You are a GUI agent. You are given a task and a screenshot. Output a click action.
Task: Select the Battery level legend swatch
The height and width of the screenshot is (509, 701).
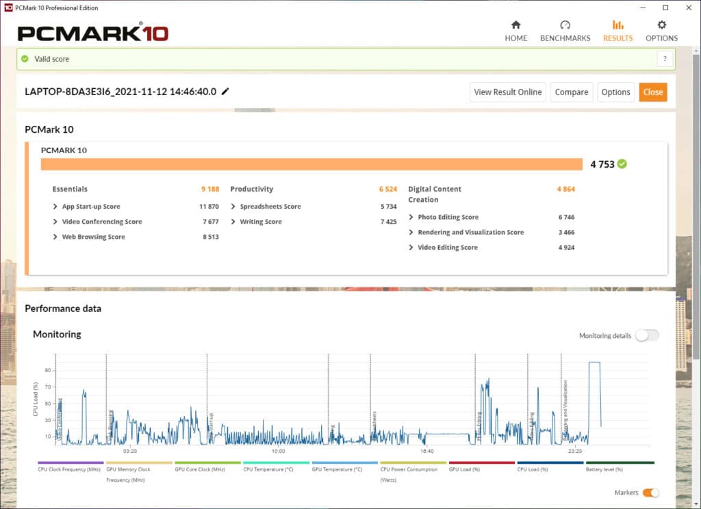pyautogui.click(x=620, y=463)
